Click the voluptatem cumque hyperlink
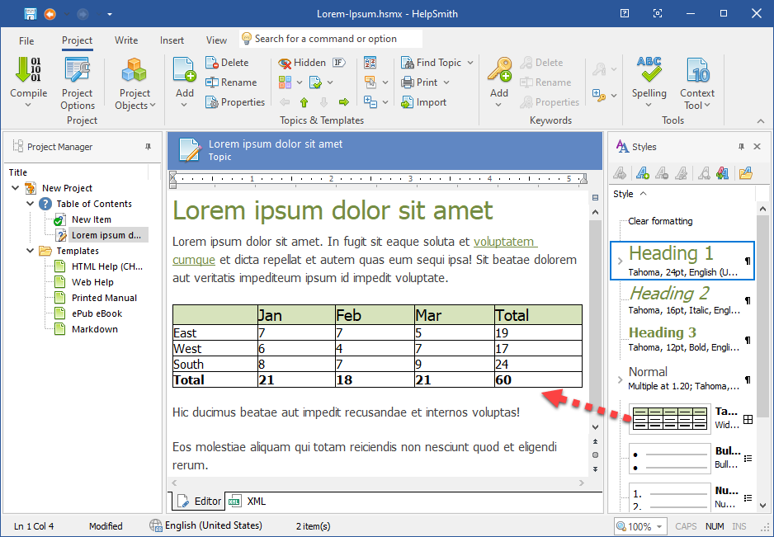The width and height of the screenshot is (774, 537). 505,242
